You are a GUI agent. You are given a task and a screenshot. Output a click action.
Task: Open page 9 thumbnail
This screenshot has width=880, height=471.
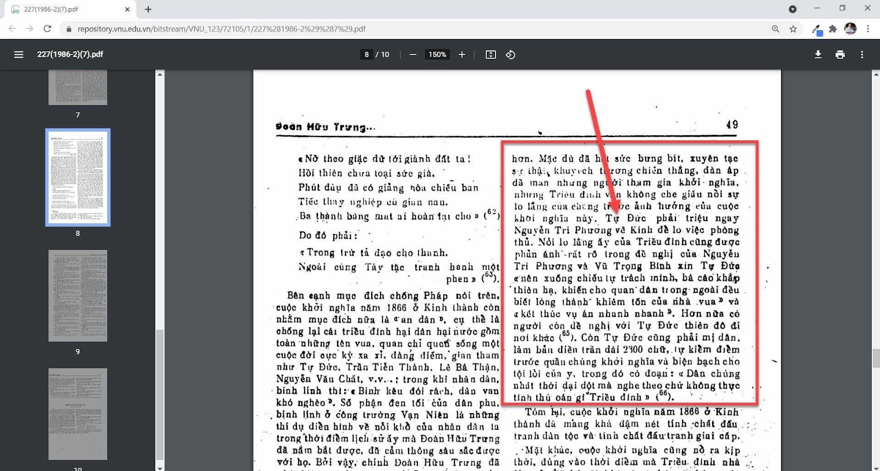coord(78,295)
